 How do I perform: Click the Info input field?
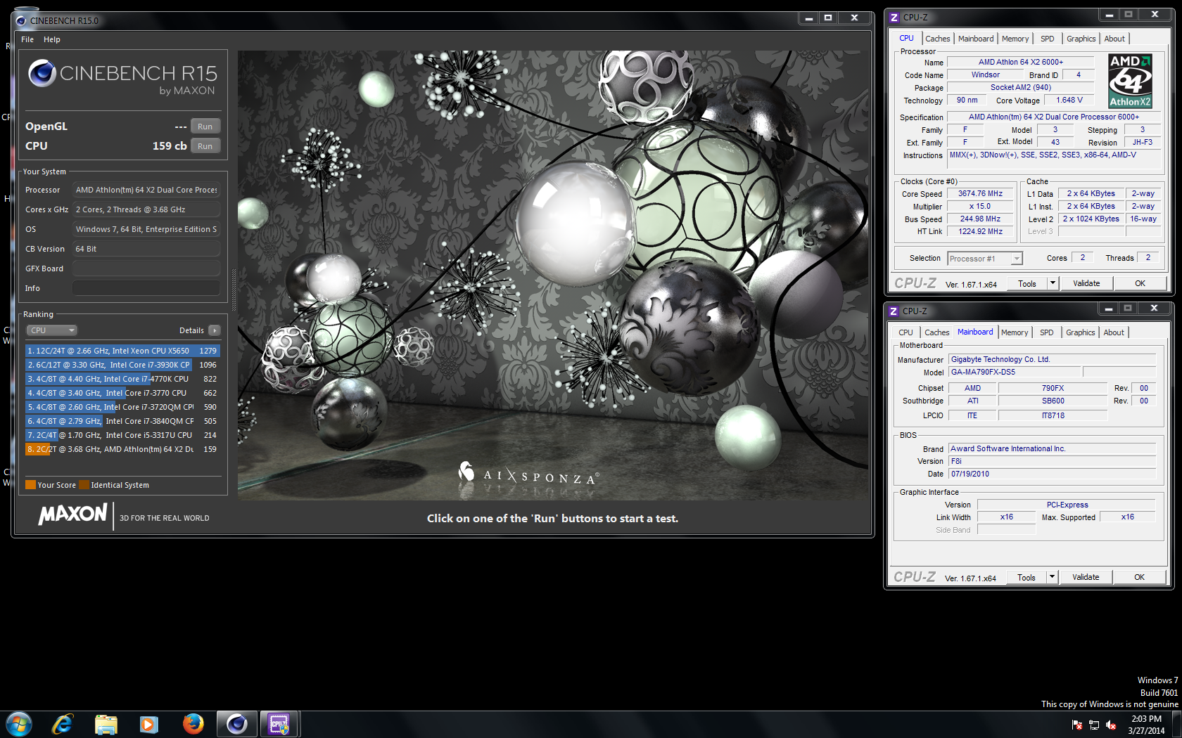coord(146,288)
